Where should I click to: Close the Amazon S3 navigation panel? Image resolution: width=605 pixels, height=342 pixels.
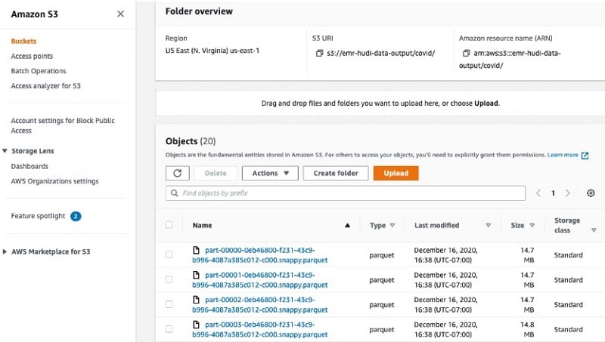[x=120, y=14]
